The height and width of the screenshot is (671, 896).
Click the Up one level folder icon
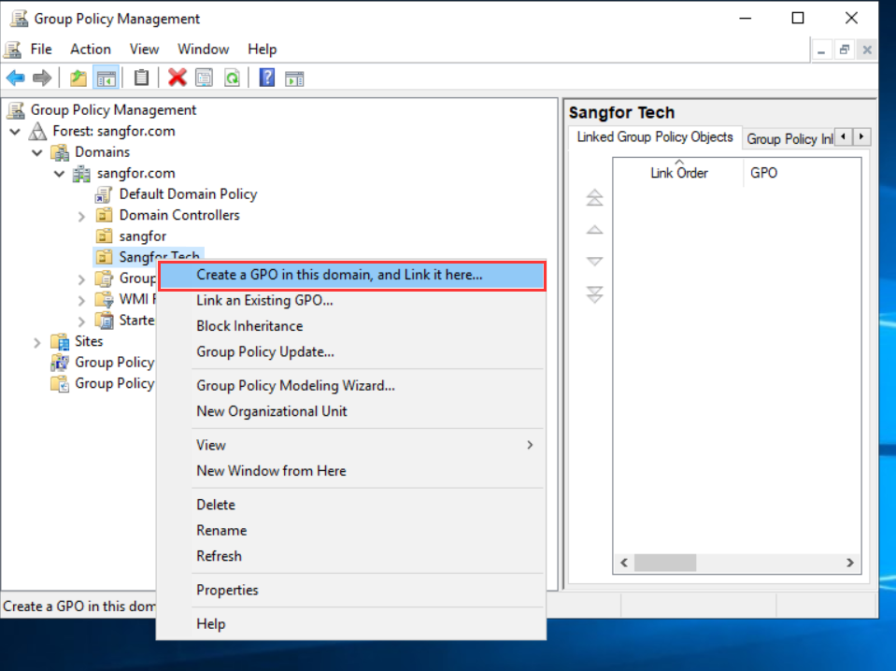(79, 78)
